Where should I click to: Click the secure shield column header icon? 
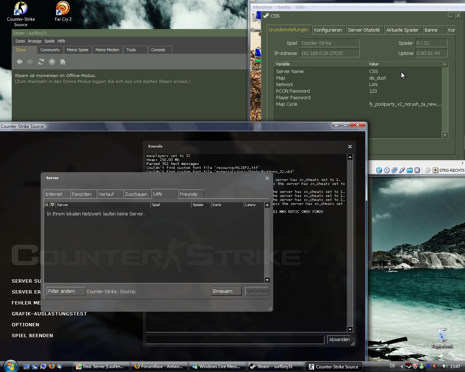point(52,205)
